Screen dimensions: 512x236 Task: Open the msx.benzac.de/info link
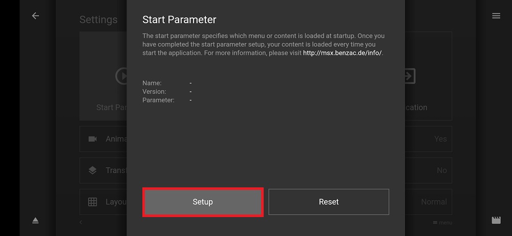click(x=342, y=53)
